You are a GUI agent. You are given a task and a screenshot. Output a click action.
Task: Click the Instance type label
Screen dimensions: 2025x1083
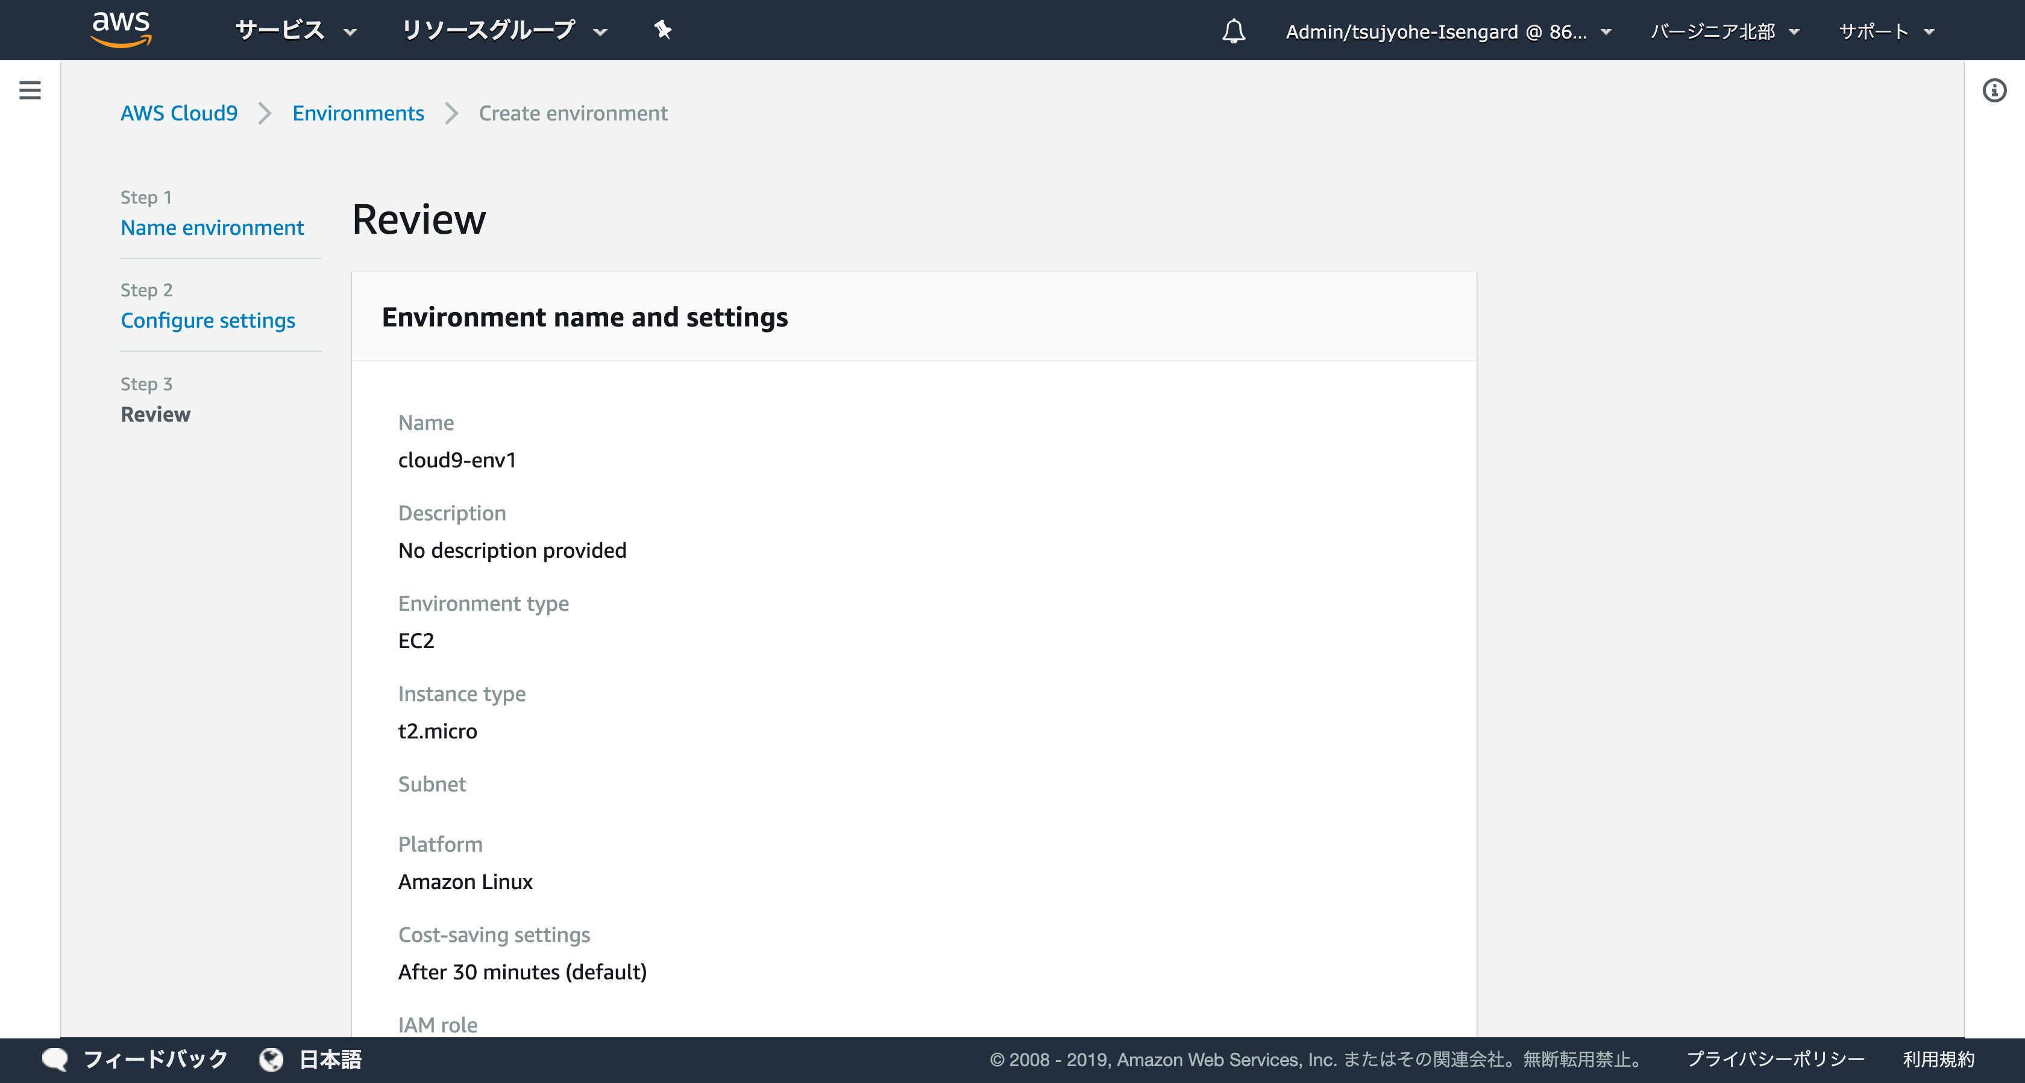tap(462, 694)
